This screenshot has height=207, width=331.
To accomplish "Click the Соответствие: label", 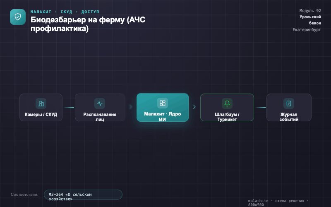I will (x=24, y=194).
